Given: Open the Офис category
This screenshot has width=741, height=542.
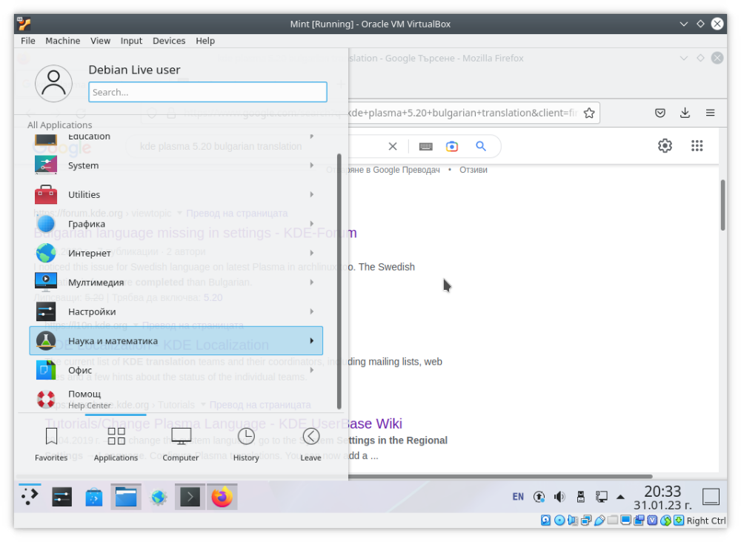Looking at the screenshot, I should pos(176,370).
